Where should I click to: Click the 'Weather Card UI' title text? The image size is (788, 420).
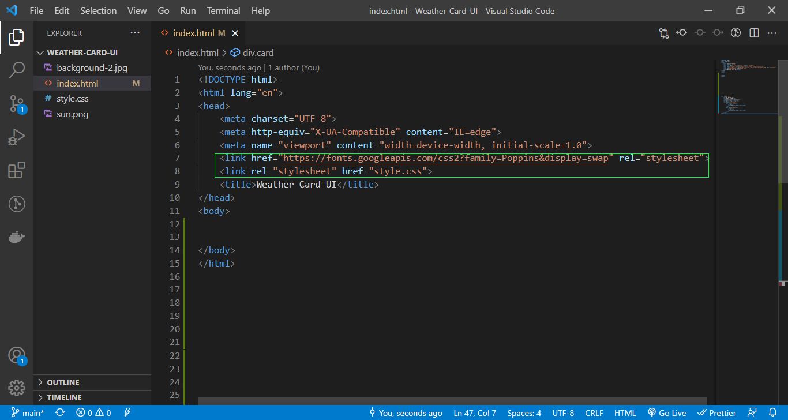[x=295, y=185]
